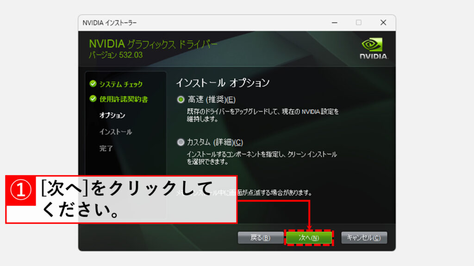This screenshot has height=266, width=474.
Task: Click the インストール オプション heading
Action: 222,83
